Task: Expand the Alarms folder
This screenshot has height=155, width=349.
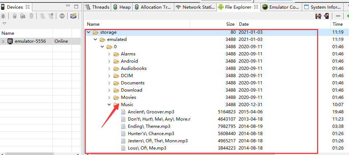Action: click(109, 54)
